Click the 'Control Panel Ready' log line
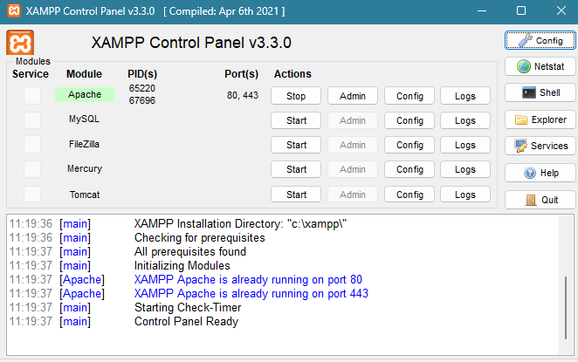 click(186, 322)
